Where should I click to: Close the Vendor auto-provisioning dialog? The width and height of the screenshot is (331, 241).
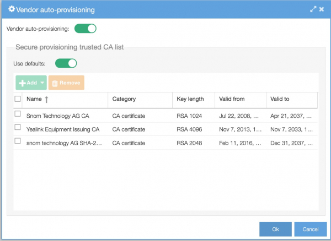pos(322,9)
